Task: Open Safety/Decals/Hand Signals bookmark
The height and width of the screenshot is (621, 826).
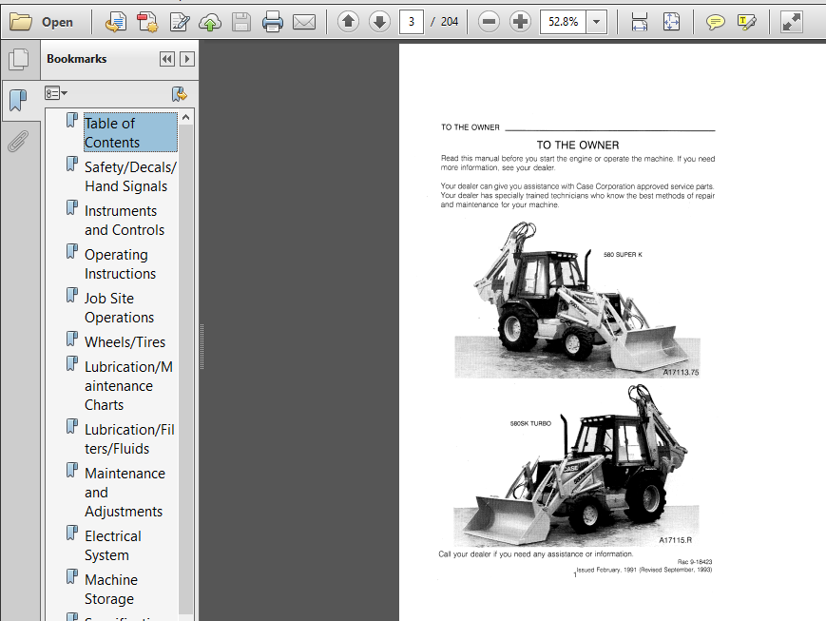Action: (130, 177)
